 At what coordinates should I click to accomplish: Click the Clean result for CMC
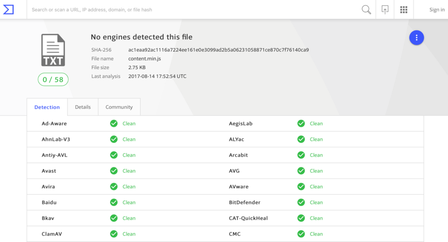click(x=316, y=234)
